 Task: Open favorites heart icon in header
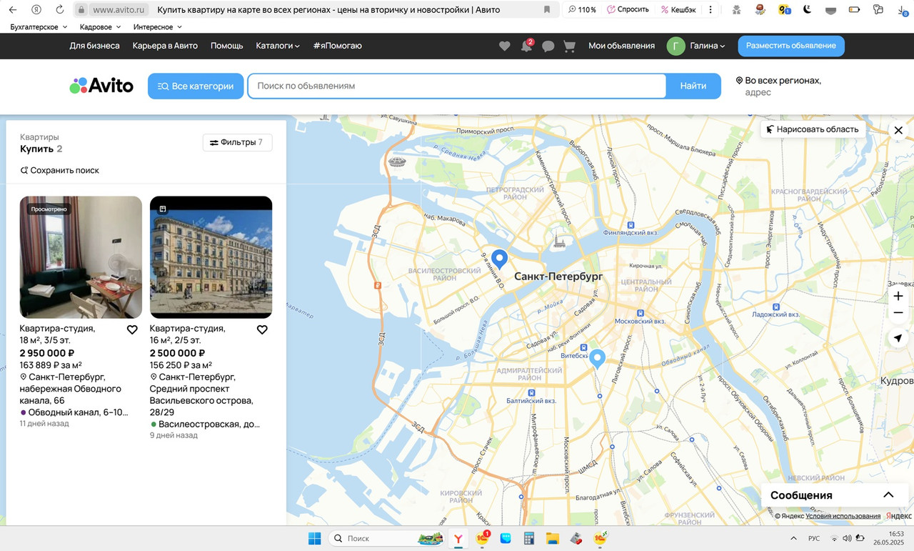(x=504, y=46)
